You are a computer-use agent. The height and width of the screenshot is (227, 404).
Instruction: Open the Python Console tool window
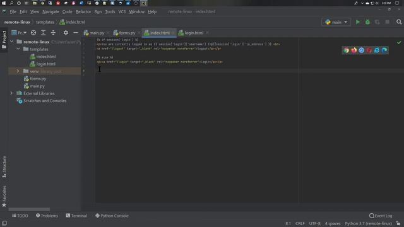pos(112,216)
